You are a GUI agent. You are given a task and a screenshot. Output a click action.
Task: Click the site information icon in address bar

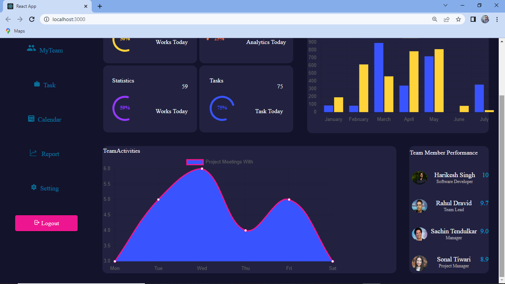(x=47, y=19)
